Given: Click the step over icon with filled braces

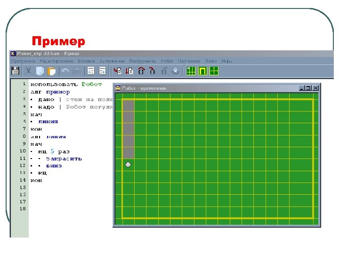Looking at the screenshot, I should [x=141, y=71].
